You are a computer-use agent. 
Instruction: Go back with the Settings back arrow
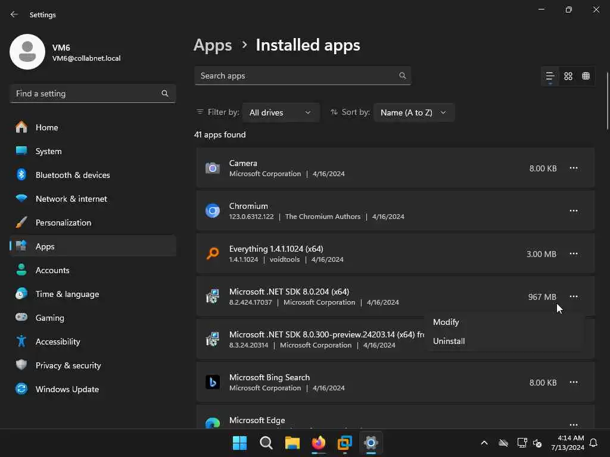click(14, 14)
